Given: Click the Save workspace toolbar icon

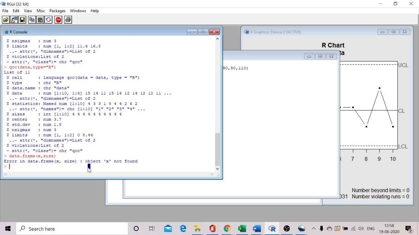Looking at the screenshot, I should tap(22, 20).
